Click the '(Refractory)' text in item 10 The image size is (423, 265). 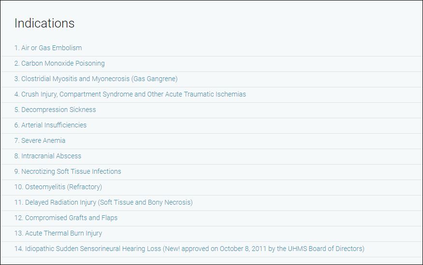(x=84, y=187)
